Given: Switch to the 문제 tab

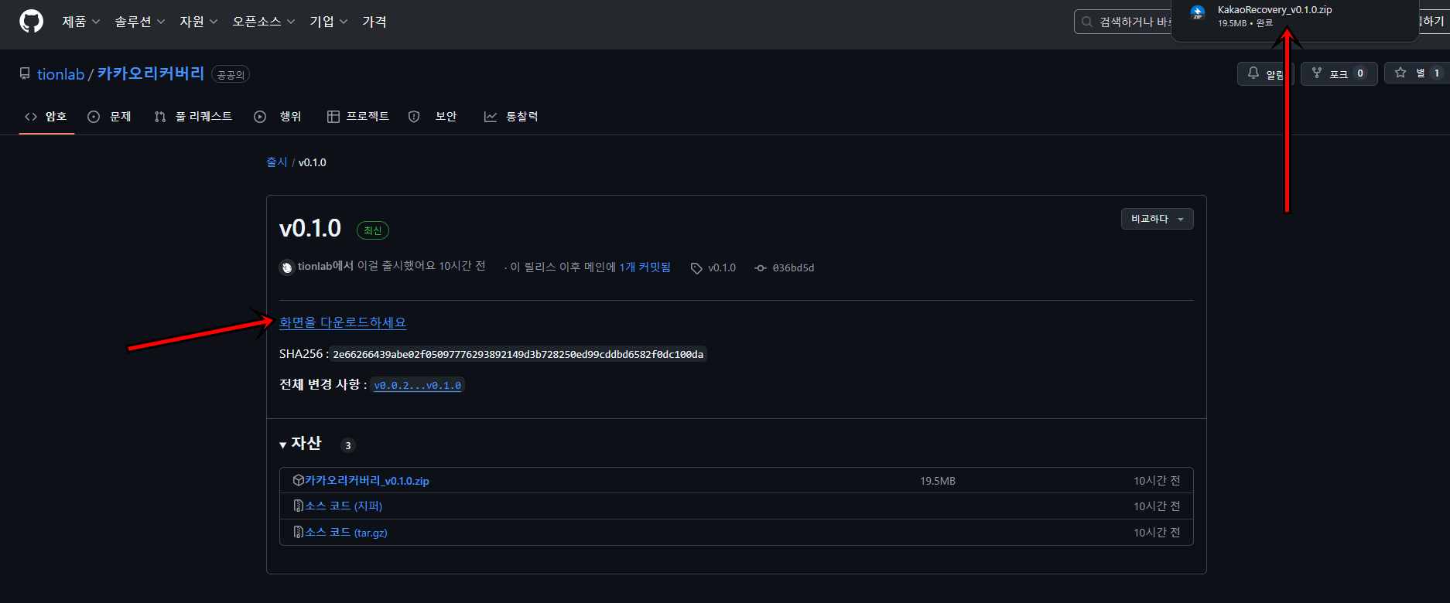Looking at the screenshot, I should (109, 117).
